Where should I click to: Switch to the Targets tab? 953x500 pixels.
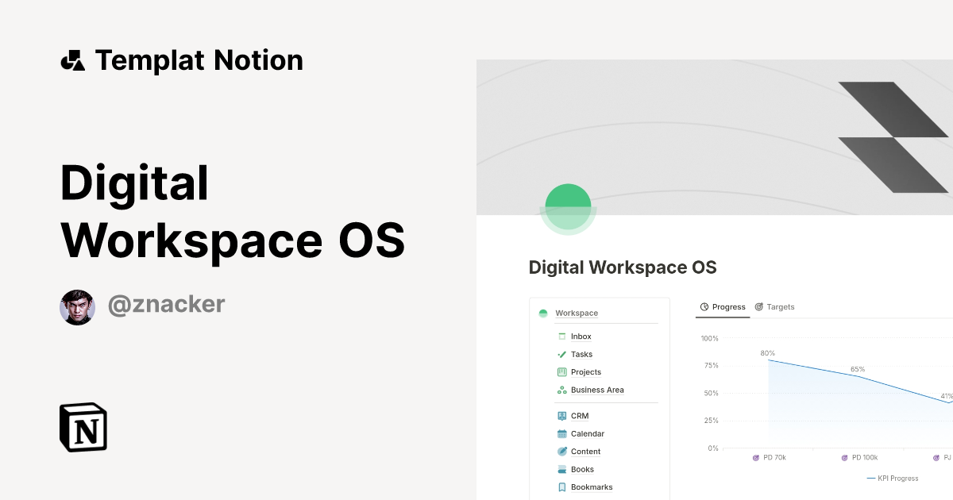[x=774, y=306]
